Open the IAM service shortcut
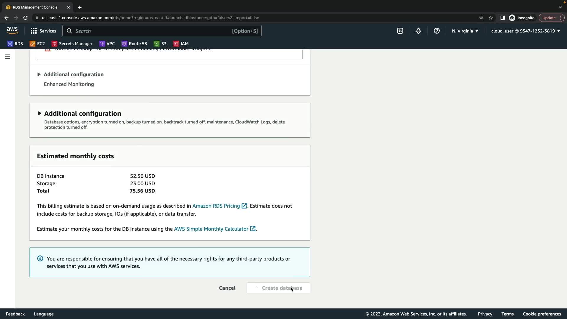 tap(181, 44)
